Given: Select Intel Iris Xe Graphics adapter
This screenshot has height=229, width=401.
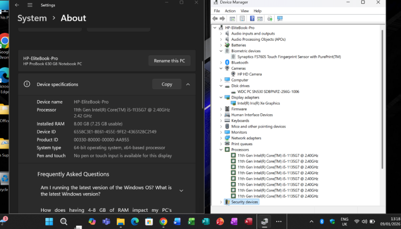Looking at the screenshot, I should click(258, 103).
